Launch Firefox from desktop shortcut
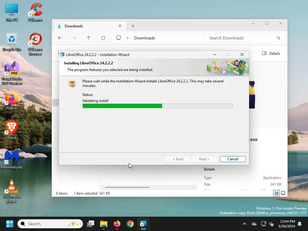308x231 pixels. pyautogui.click(x=12, y=100)
